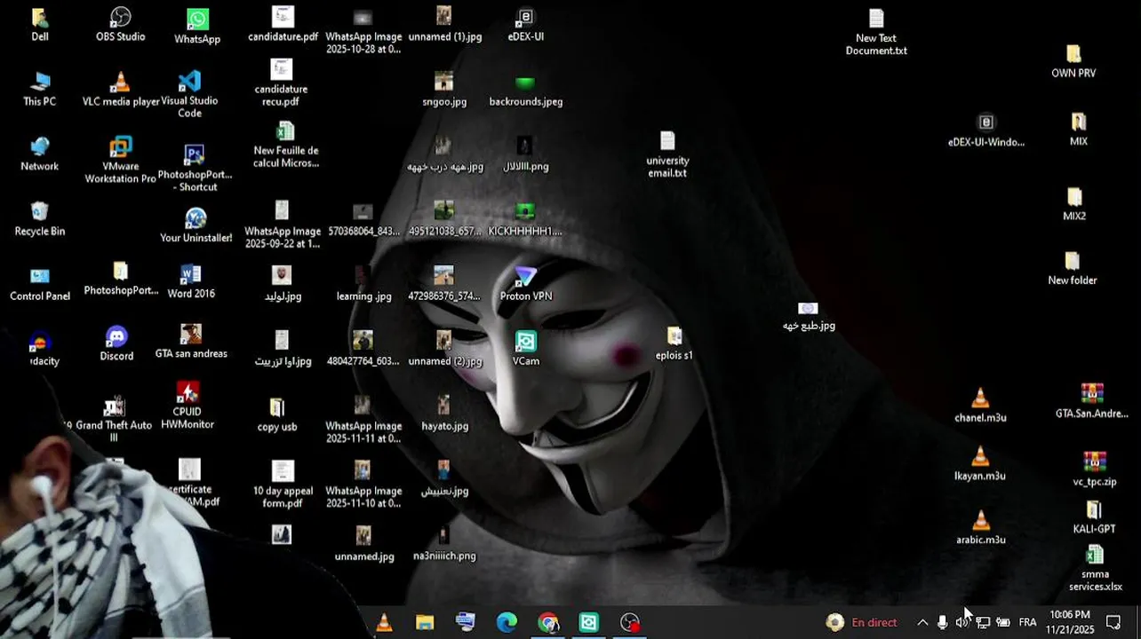1141x639 pixels.
Task: Switch to VCam in taskbar
Action: [589, 622]
